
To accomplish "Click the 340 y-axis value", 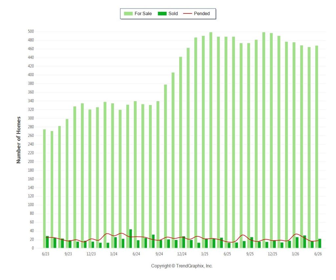I will [x=31, y=101].
